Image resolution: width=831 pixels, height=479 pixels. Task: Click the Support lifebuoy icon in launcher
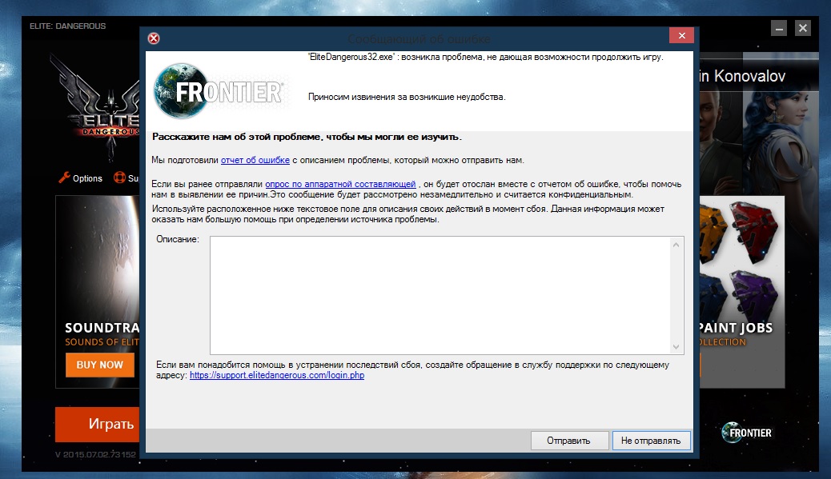120,178
